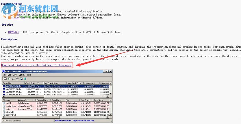The width and height of the screenshot is (241, 124).
Task: Click the dump icon beside Mini071409-02.dmp
Action: pyautogui.click(x=4, y=92)
